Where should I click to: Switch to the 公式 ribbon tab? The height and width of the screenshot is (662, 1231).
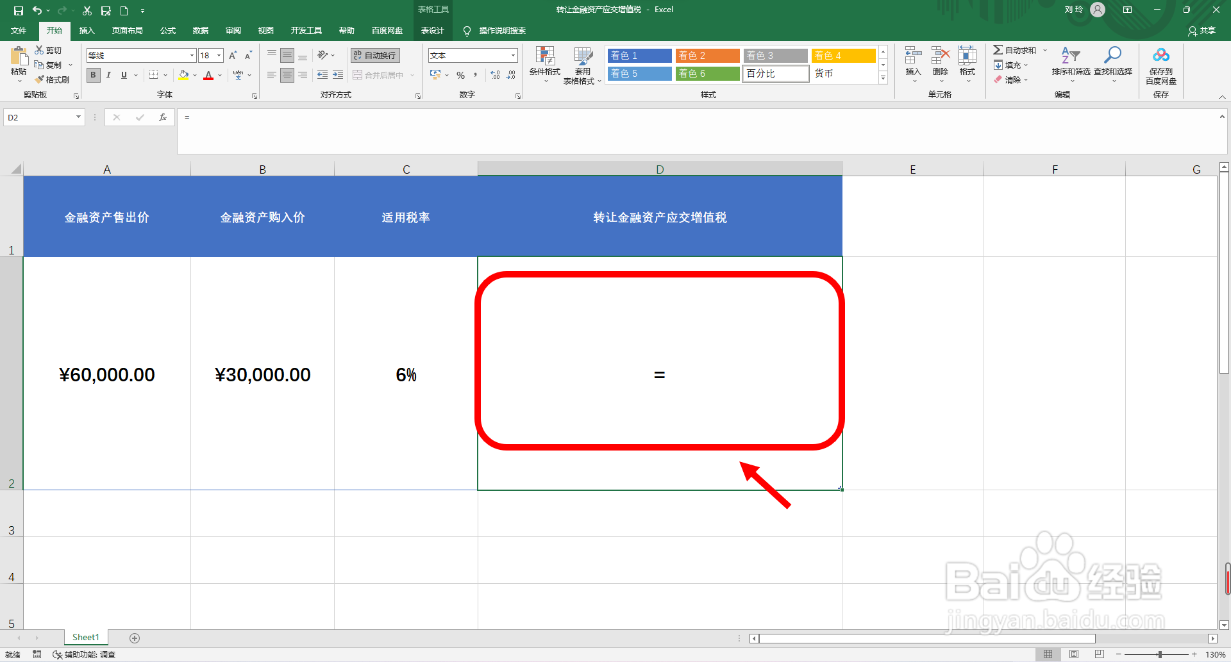pos(167,30)
